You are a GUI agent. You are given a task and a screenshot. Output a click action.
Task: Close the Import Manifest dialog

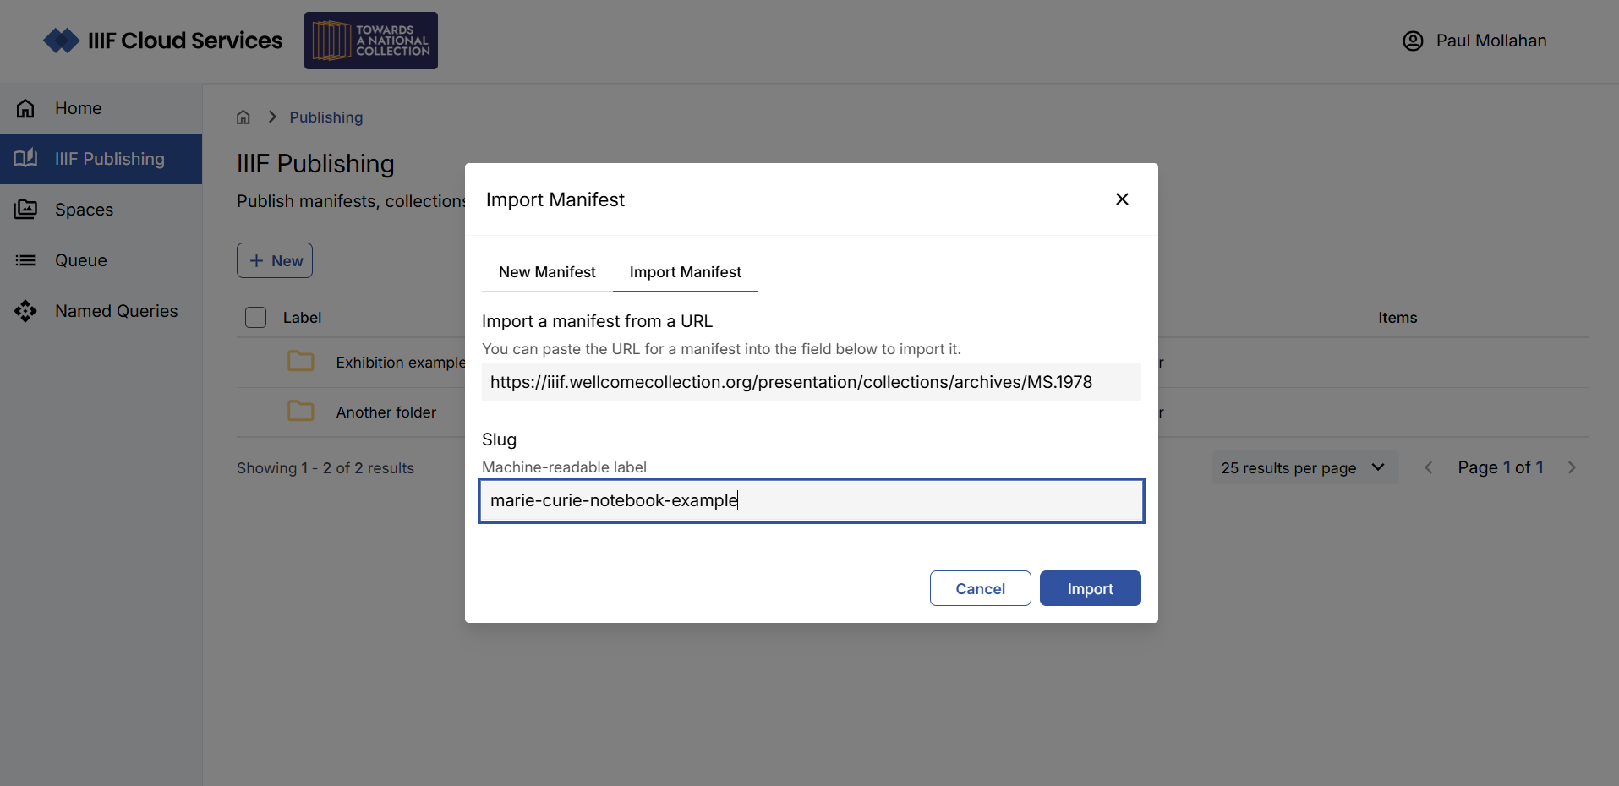tap(1122, 199)
